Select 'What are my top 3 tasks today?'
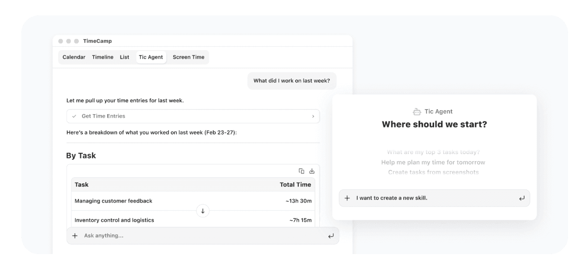 coord(434,152)
